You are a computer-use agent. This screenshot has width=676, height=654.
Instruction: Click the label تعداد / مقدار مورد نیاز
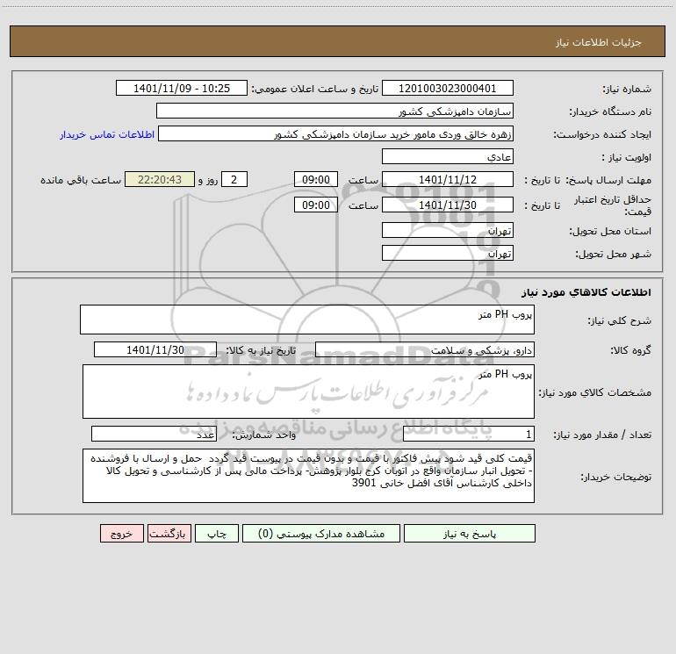pyautogui.click(x=602, y=435)
